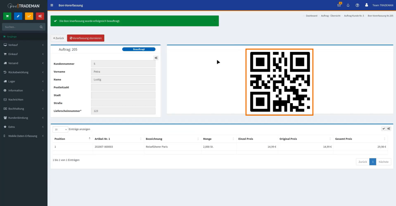Toggle the sidebar with the hamburger menu
Screen dimensions: 396x206
click(x=52, y=5)
